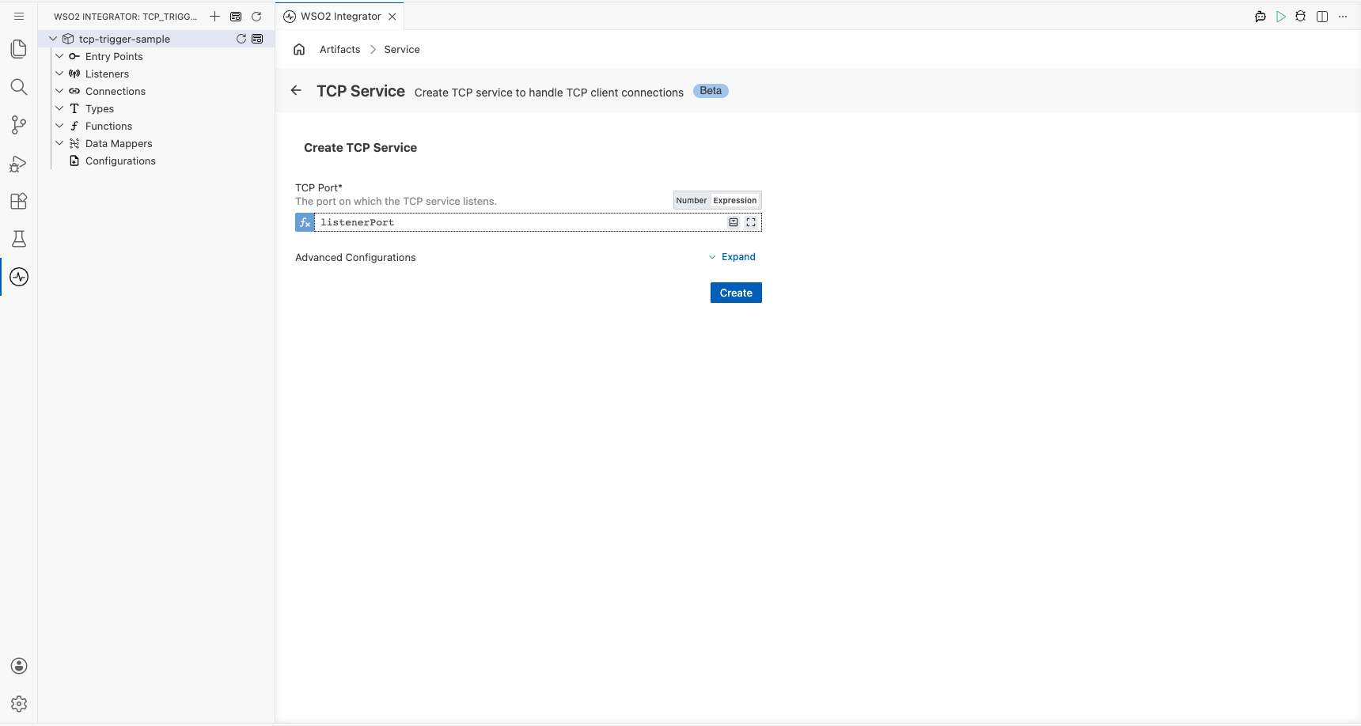Select the Entry Points tree label
Screen dimensions: 1361x726
114,56
